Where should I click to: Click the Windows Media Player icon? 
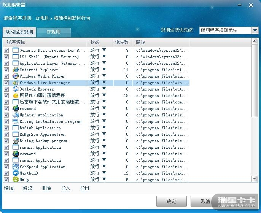[16, 76]
